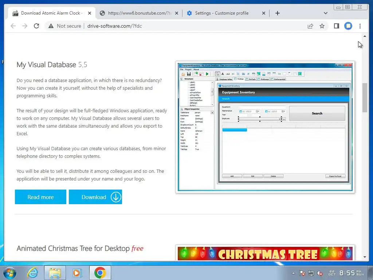Viewport: 373px width, 280px height.
Task: Minimize the Chrome window
Action: tap(338, 7)
